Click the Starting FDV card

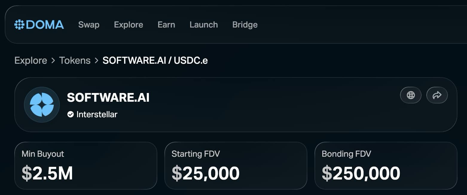pos(236,165)
